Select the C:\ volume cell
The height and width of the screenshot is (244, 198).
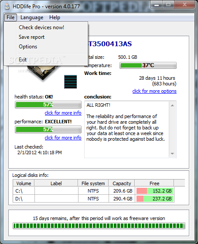(x=24, y=191)
